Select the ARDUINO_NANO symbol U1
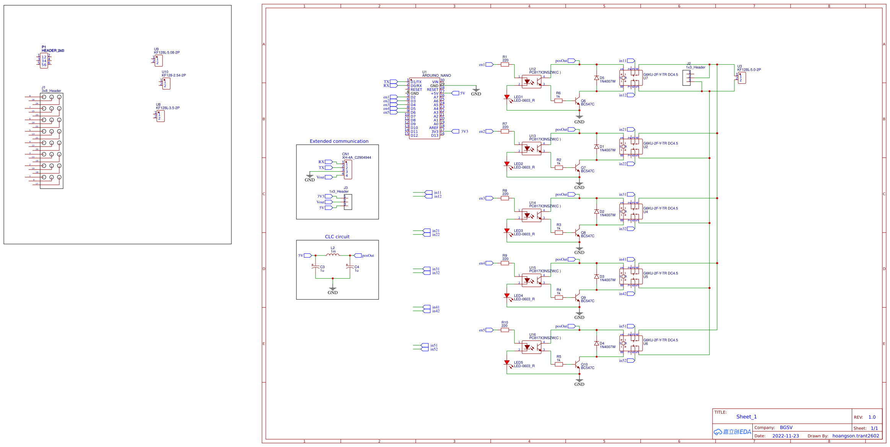The width and height of the screenshot is (890, 447). pyautogui.click(x=425, y=109)
